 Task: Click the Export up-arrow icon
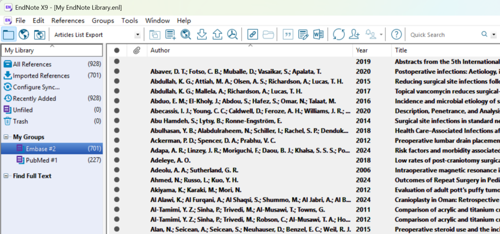pyautogui.click(x=217, y=35)
